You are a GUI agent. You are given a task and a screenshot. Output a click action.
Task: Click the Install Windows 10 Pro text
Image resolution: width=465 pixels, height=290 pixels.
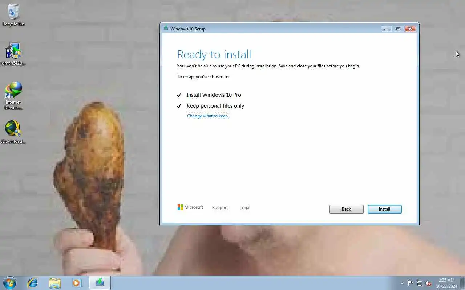(214, 95)
